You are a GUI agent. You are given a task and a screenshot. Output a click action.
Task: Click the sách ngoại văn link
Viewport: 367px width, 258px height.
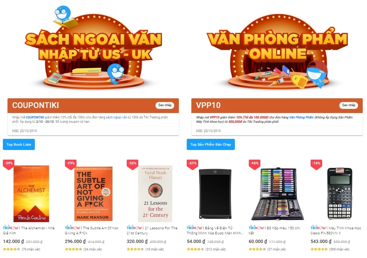[x=116, y=117]
